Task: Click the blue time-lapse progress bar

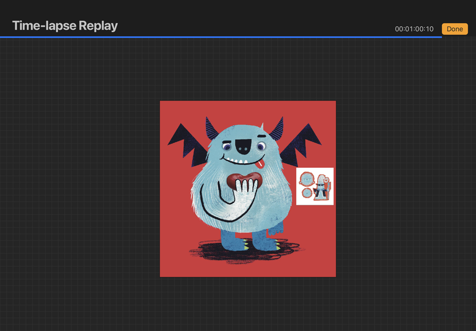Action: point(220,37)
